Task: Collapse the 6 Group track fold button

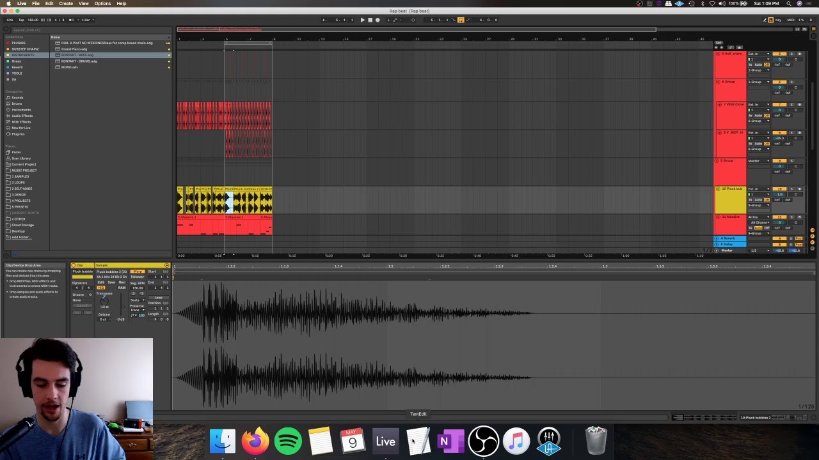Action: [x=718, y=82]
